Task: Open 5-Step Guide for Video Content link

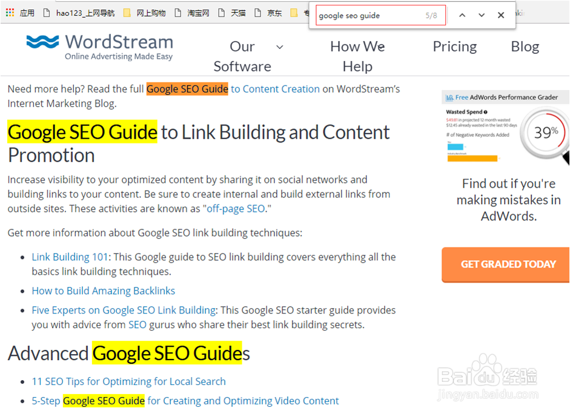Action: tap(185, 401)
